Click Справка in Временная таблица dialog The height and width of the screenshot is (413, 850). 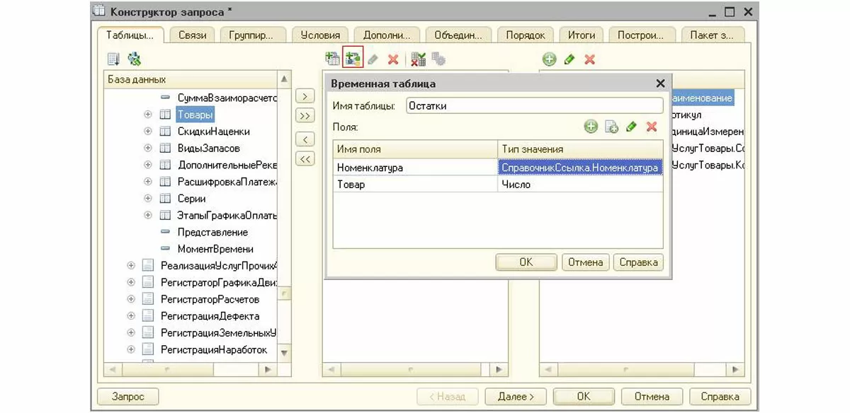click(x=638, y=262)
